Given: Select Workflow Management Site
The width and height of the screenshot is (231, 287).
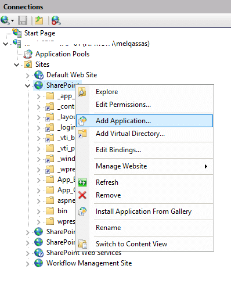Looking at the screenshot, I should 89,263.
